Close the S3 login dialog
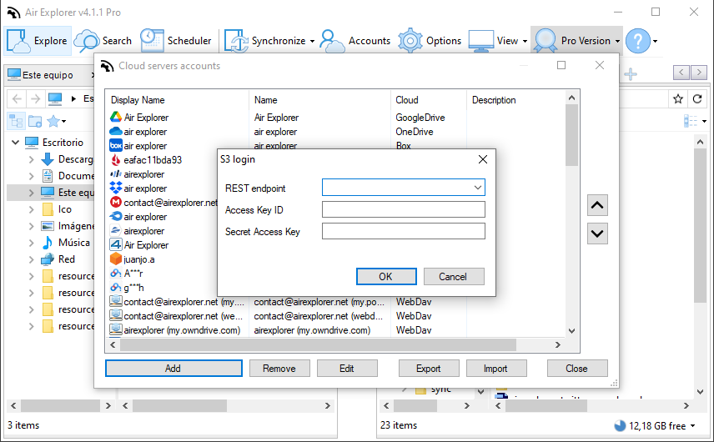Image resolution: width=714 pixels, height=442 pixels. pos(483,159)
